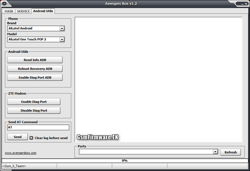Screen dimensions: 250x171
Task: Click ZTE Modem Disable Diag Port
Action: tap(34, 111)
